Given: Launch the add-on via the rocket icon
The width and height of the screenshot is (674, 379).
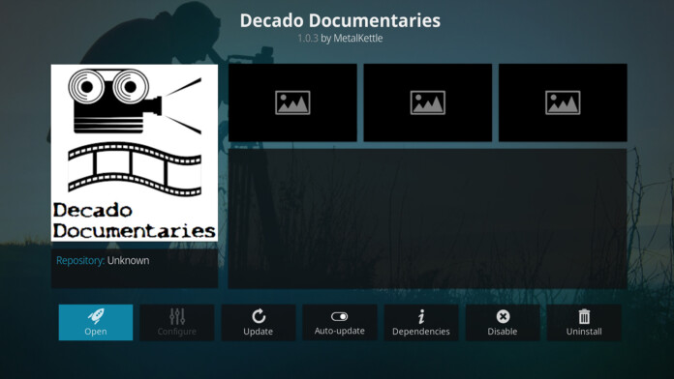Looking at the screenshot, I should (96, 316).
